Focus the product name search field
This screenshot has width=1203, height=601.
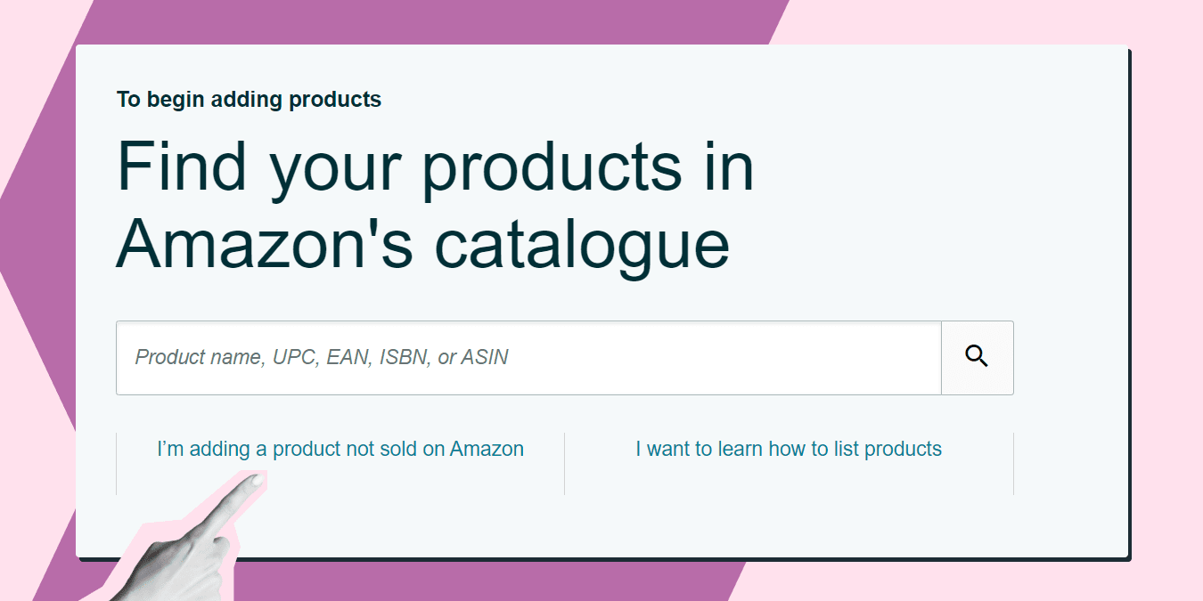point(528,358)
